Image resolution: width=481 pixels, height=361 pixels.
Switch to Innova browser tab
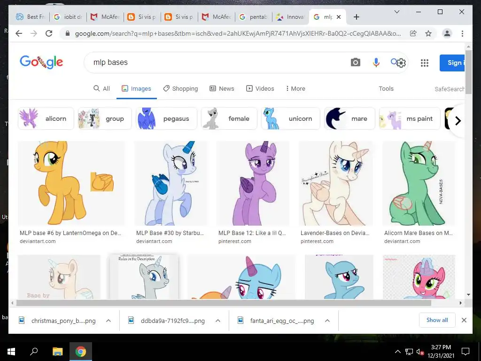click(290, 17)
